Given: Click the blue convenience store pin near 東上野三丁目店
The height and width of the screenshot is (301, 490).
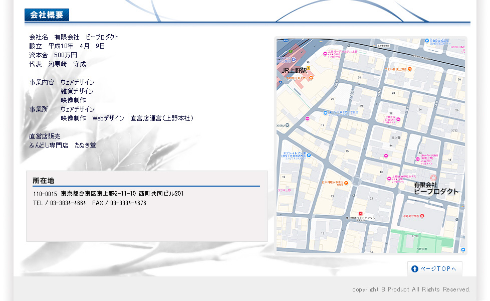Looking at the screenshot, I should point(325,113).
